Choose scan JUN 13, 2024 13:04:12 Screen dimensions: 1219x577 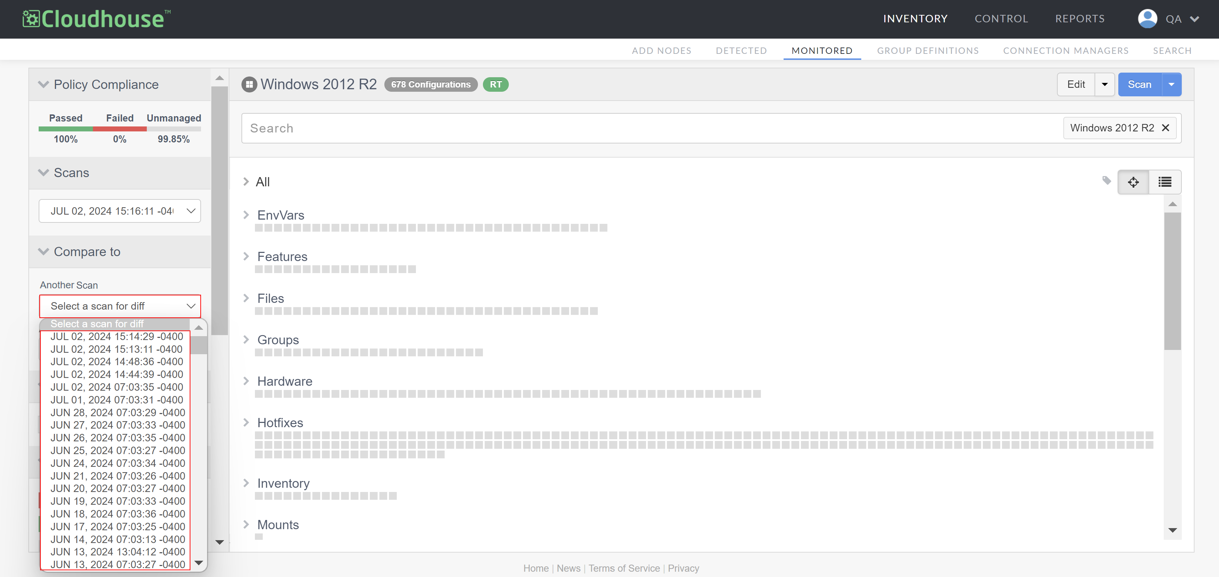point(117,551)
